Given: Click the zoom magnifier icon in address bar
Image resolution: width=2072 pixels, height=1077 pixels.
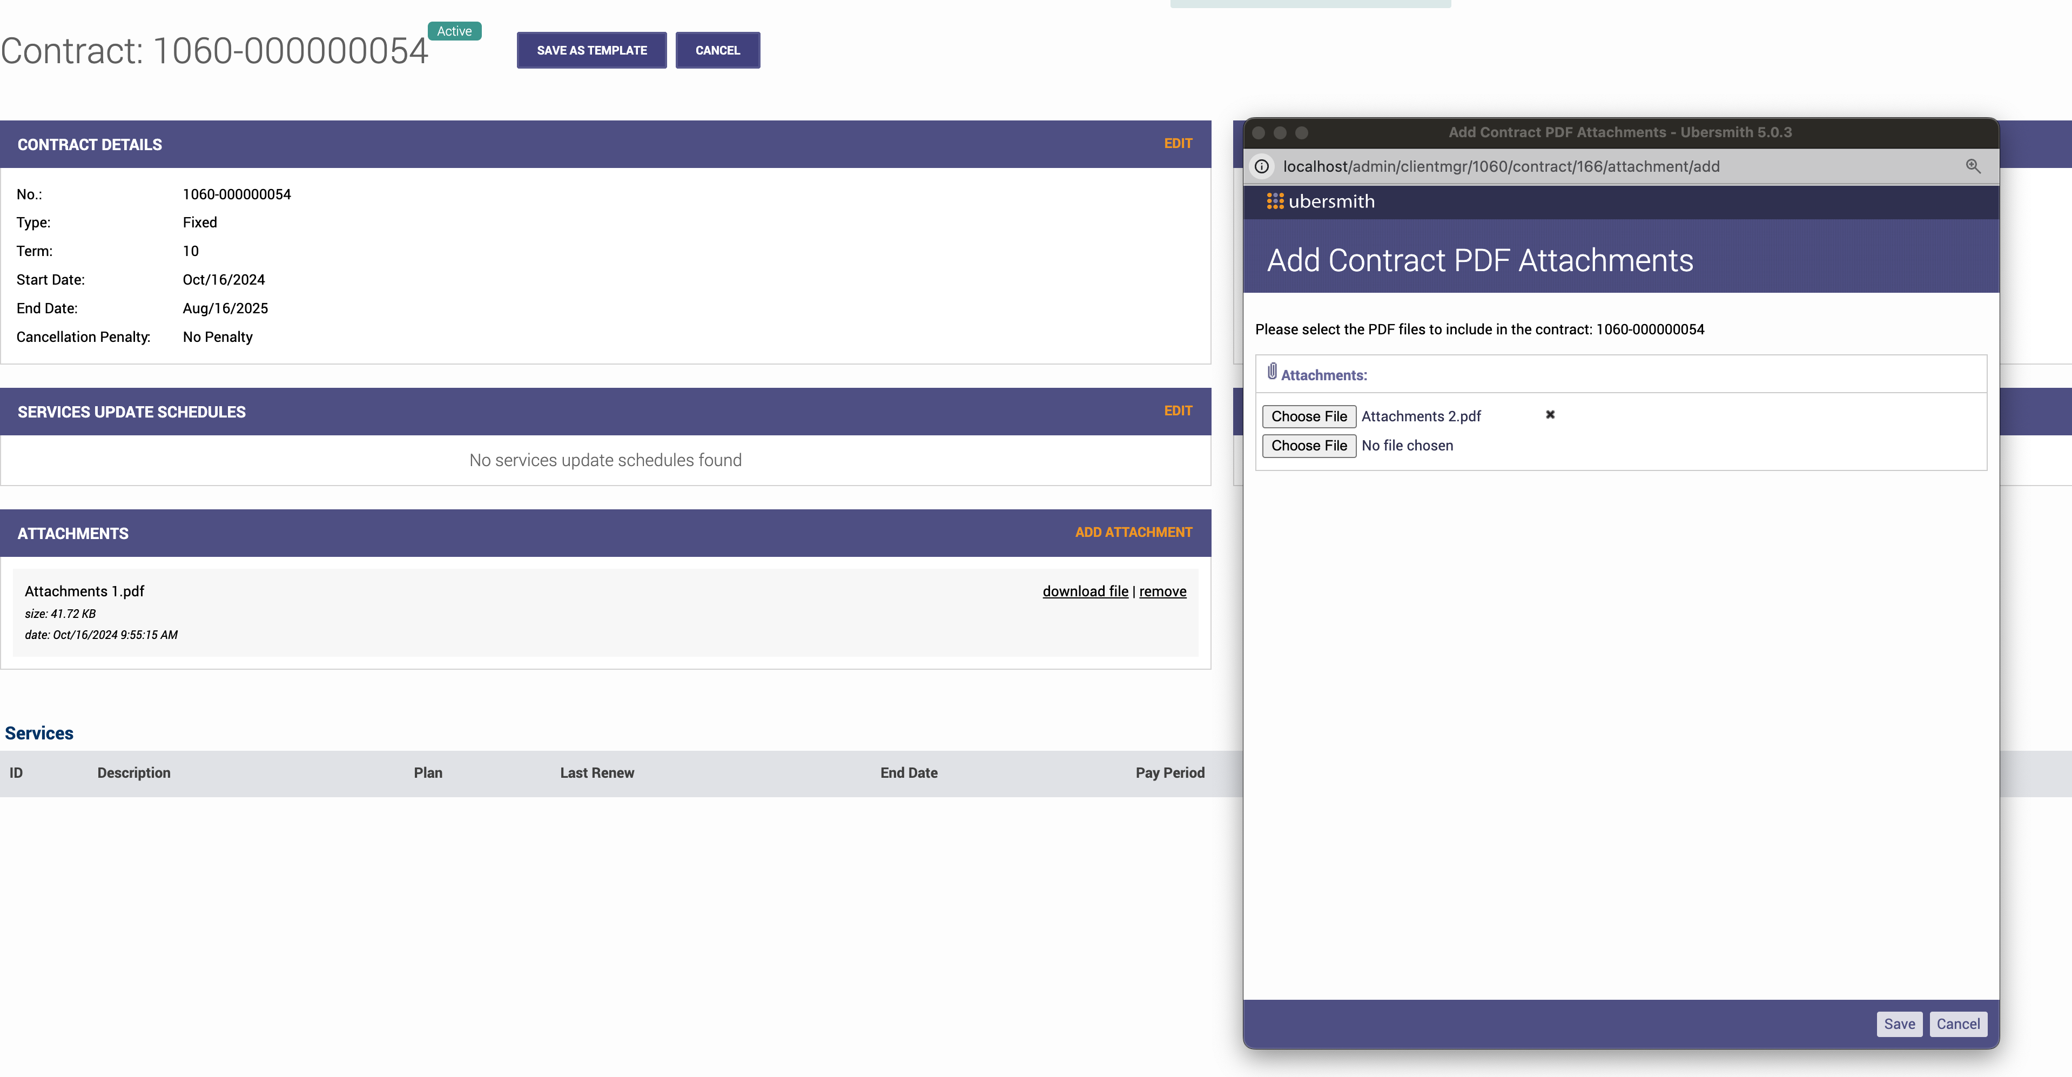Looking at the screenshot, I should 1972,166.
